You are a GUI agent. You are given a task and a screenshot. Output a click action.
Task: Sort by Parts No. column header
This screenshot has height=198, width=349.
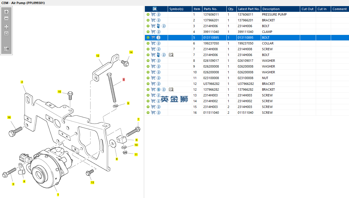pos(210,9)
